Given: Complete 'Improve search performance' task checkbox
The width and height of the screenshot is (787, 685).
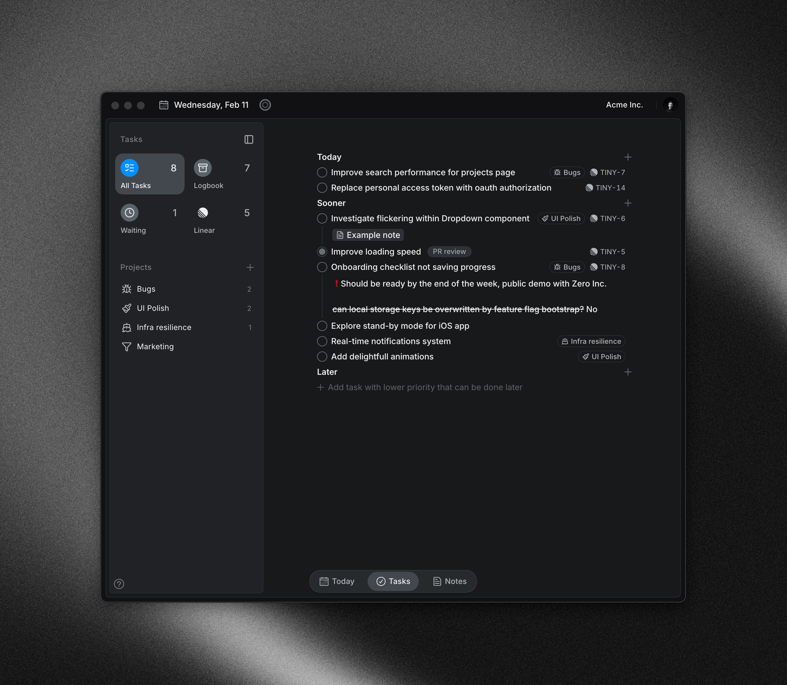Looking at the screenshot, I should [322, 172].
